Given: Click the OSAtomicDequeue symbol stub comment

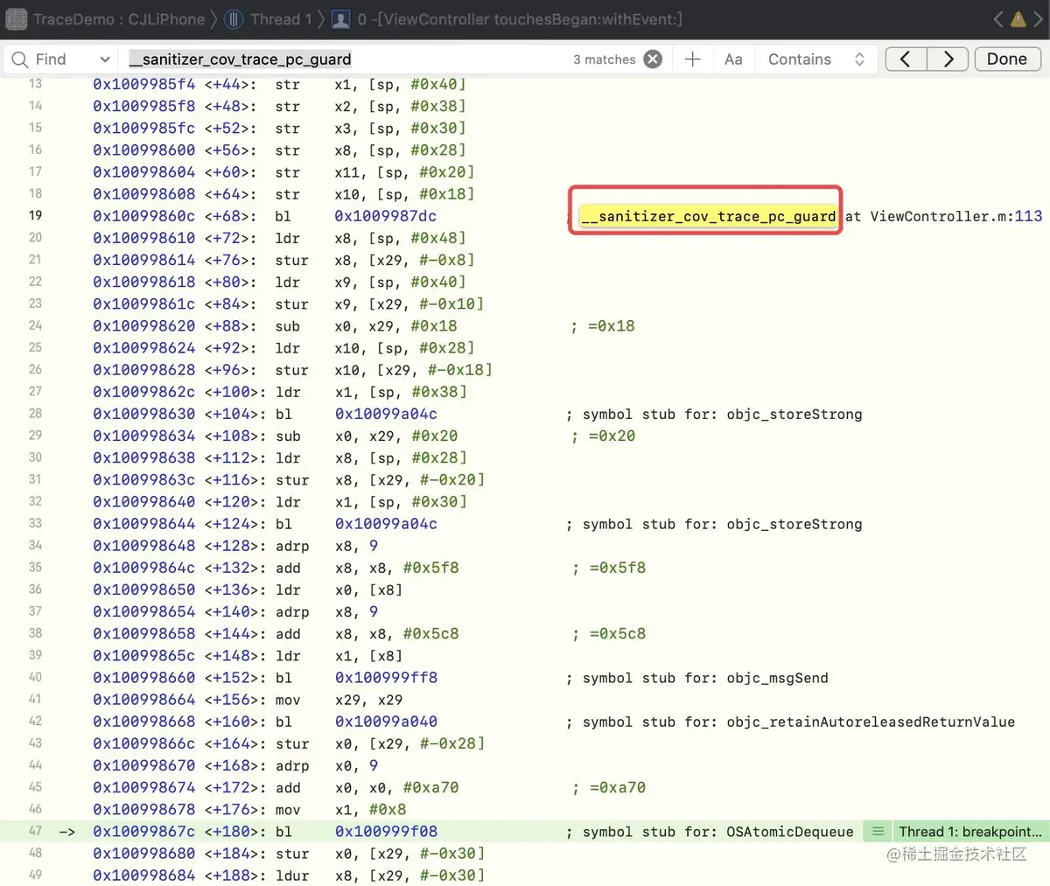Looking at the screenshot, I should [710, 832].
